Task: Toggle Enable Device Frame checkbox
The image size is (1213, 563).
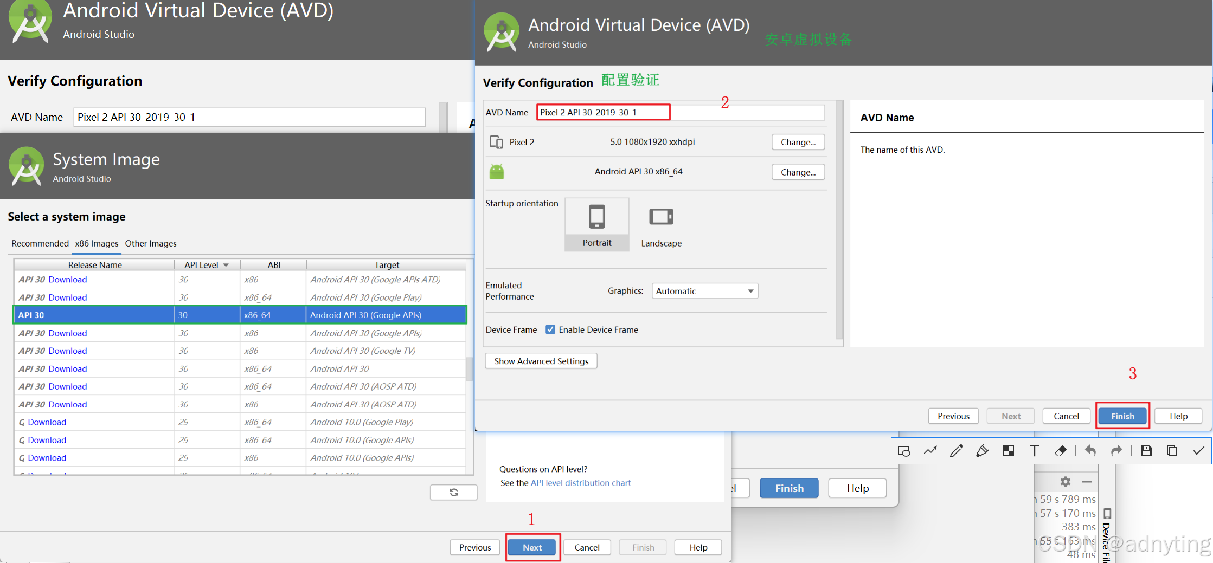Action: [x=550, y=329]
